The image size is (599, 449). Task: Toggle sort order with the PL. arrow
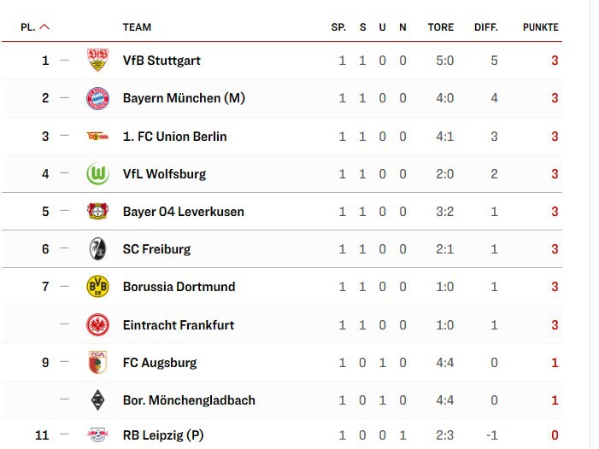(44, 27)
